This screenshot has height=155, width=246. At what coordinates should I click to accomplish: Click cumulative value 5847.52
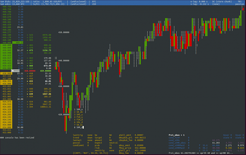coord(47,104)
